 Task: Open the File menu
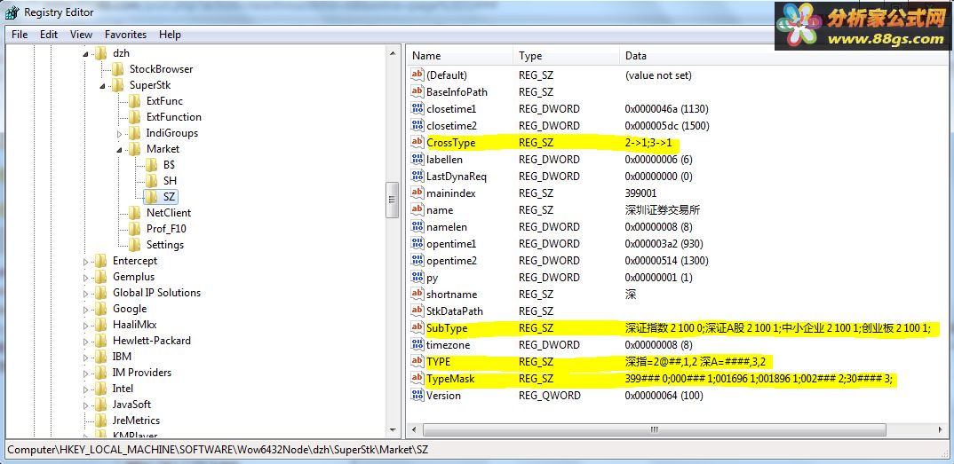(x=20, y=35)
